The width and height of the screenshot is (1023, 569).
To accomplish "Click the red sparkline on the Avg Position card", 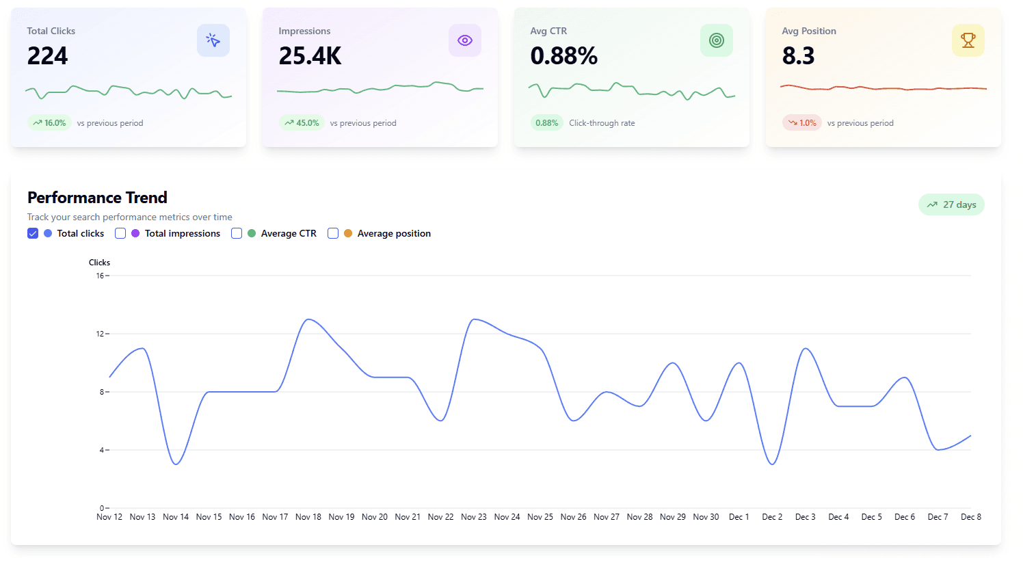I will tap(883, 88).
